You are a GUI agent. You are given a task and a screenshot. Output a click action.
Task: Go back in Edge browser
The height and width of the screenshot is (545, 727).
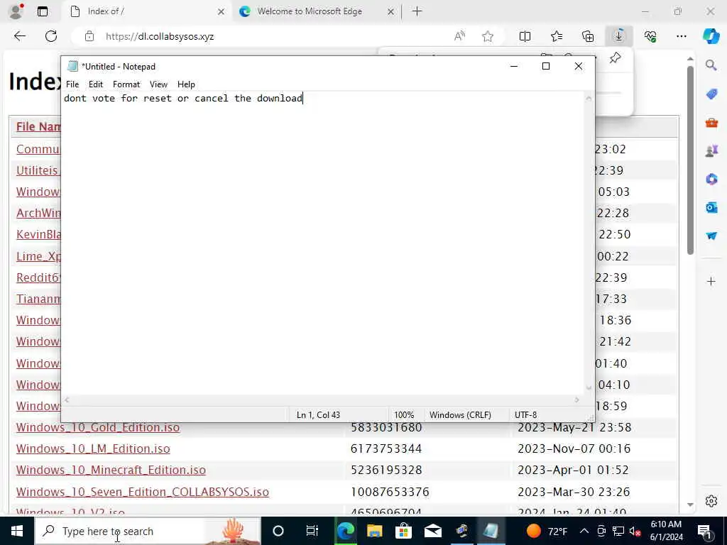19,36
